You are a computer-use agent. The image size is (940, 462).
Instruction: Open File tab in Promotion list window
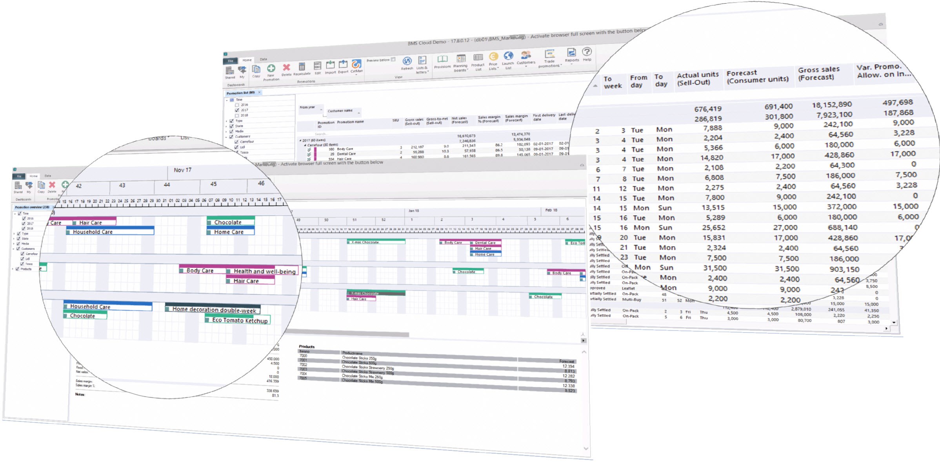tap(231, 61)
